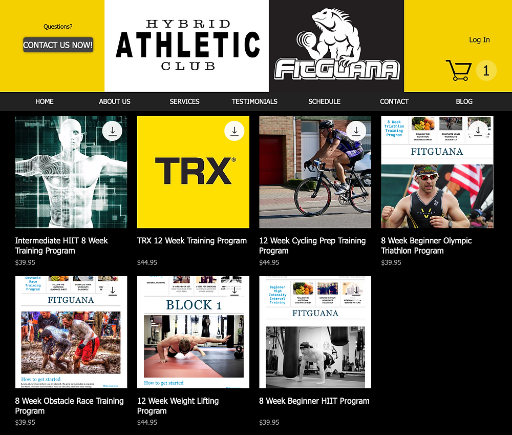Open the SERVICES menu item

pyautogui.click(x=184, y=101)
